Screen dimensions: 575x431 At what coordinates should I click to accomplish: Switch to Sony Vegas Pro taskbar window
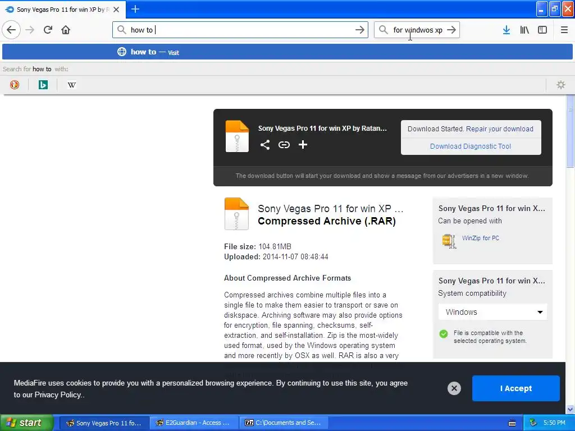pos(104,423)
